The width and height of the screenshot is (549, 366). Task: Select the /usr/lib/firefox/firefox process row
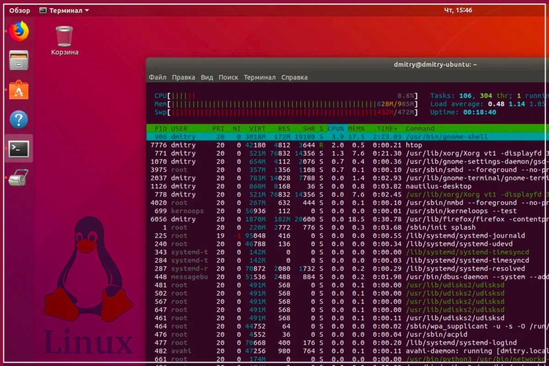[x=348, y=219]
